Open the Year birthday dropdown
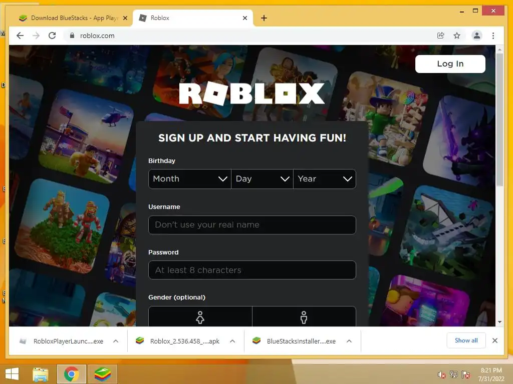Image resolution: width=513 pixels, height=384 pixels. pyautogui.click(x=325, y=178)
